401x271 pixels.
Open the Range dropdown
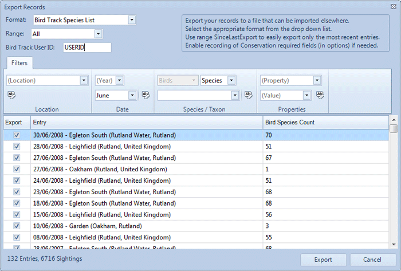(x=98, y=34)
